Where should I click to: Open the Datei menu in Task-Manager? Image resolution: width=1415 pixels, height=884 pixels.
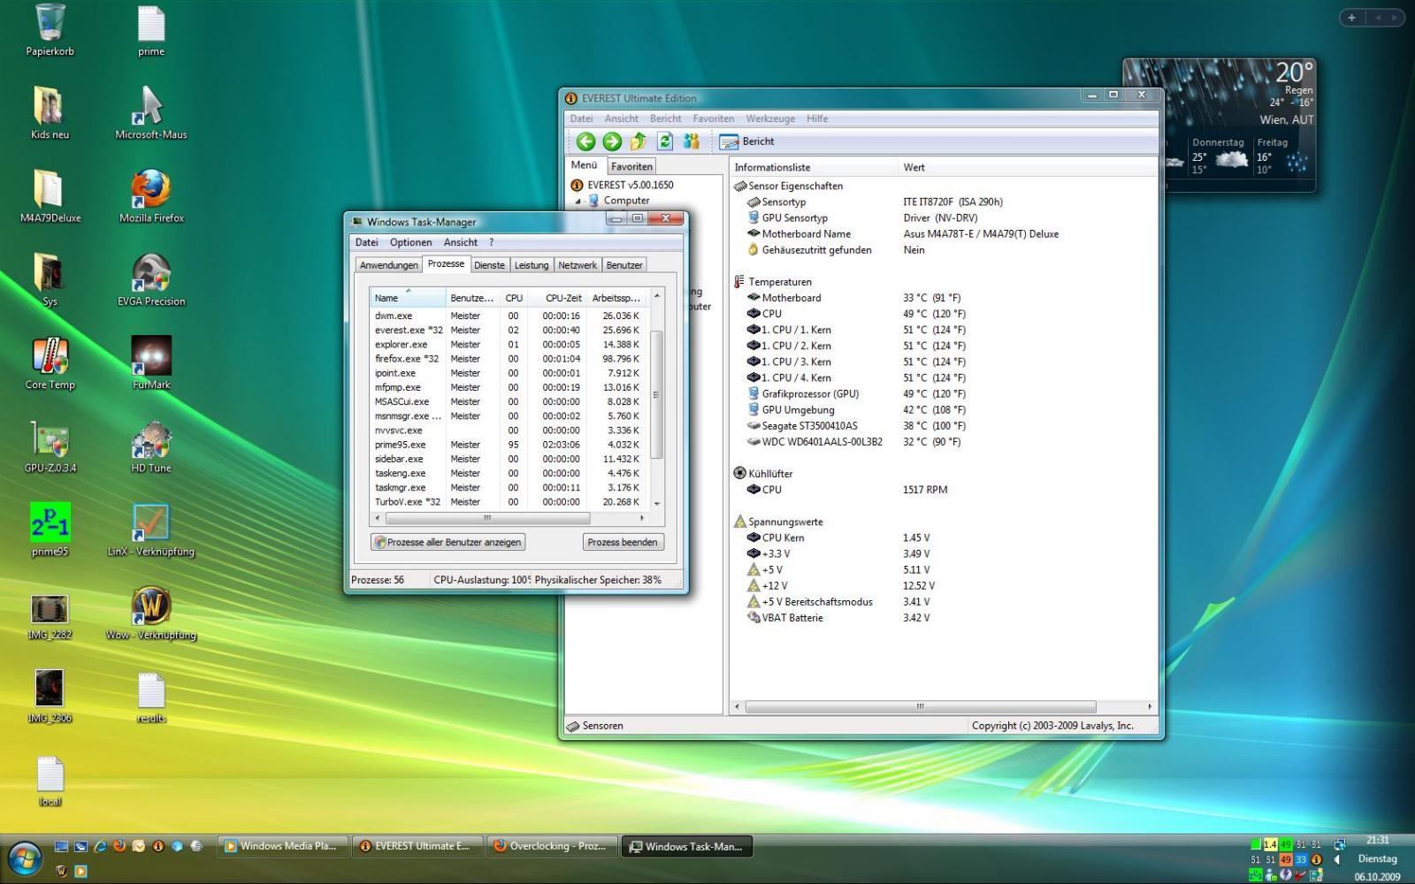366,242
